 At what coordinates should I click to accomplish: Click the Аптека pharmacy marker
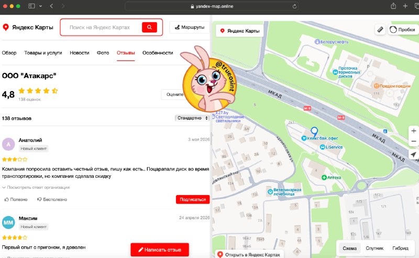tap(332, 177)
